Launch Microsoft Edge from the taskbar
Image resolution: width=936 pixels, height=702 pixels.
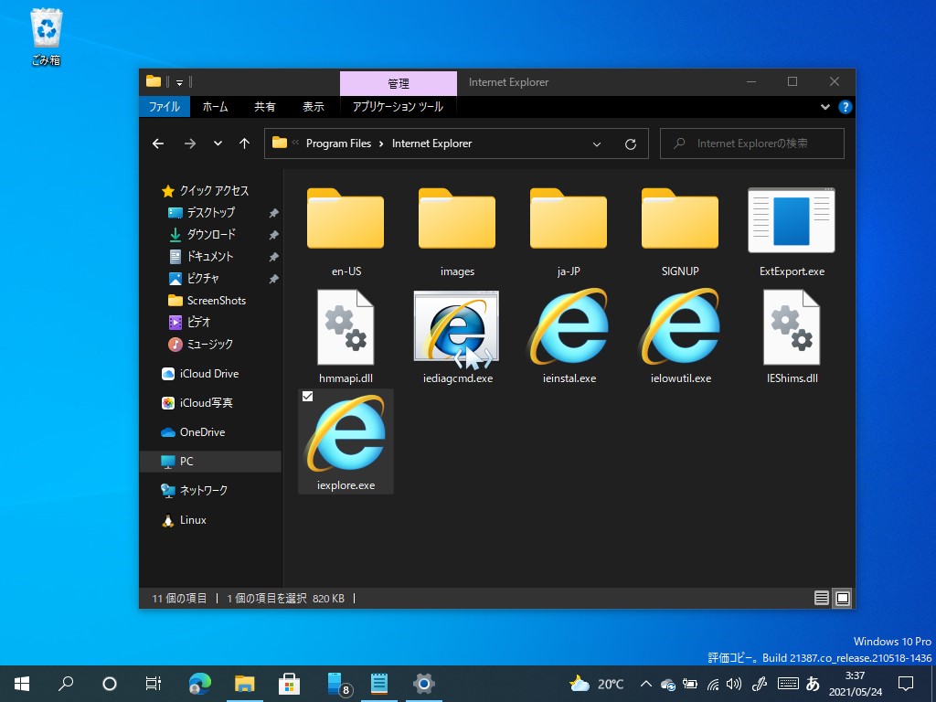point(199,683)
